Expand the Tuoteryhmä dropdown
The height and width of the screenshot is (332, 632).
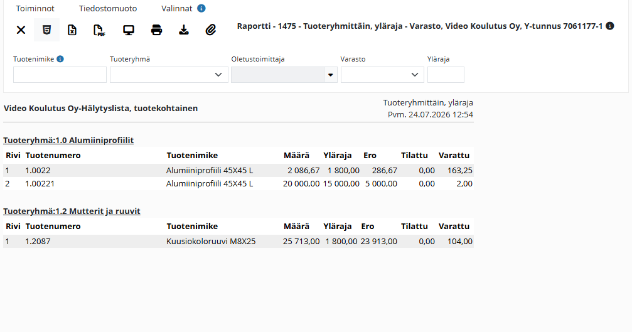[169, 75]
